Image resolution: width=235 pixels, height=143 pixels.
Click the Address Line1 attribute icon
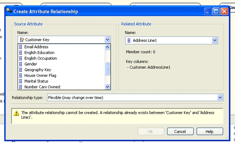point(129,41)
